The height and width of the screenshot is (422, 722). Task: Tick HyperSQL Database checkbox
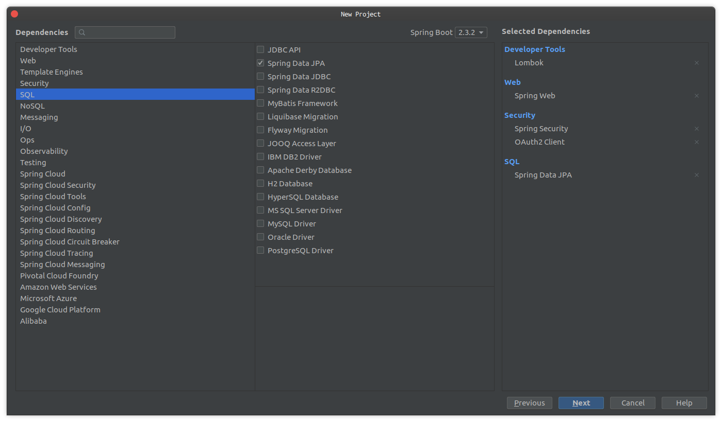pyautogui.click(x=260, y=197)
